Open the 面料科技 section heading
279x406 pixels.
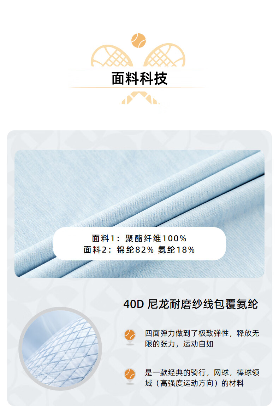coord(139,78)
